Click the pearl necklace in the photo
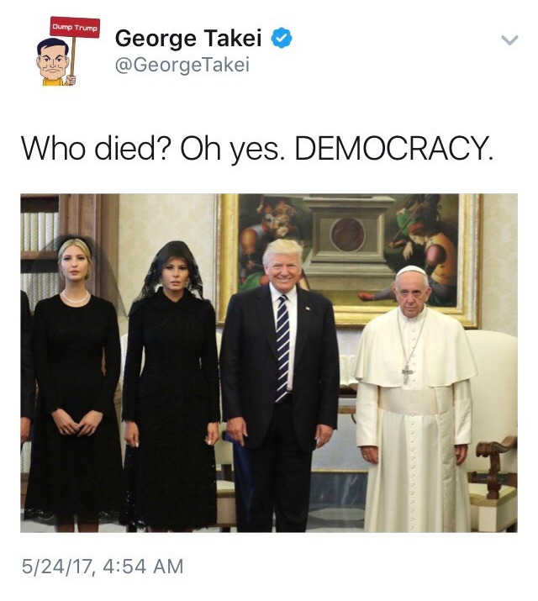The image size is (538, 601). (75, 298)
